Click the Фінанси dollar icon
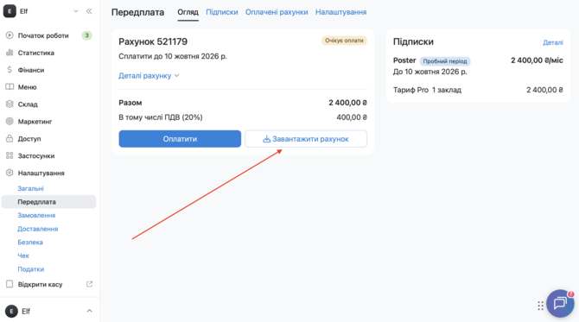This screenshot has width=579, height=322. click(10, 70)
